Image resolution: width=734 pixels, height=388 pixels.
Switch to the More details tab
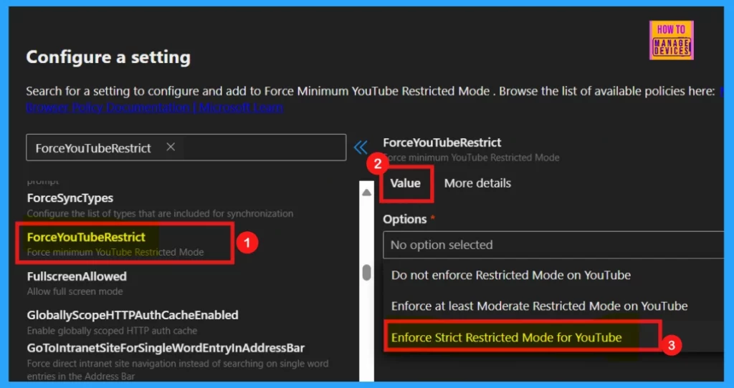coord(477,183)
